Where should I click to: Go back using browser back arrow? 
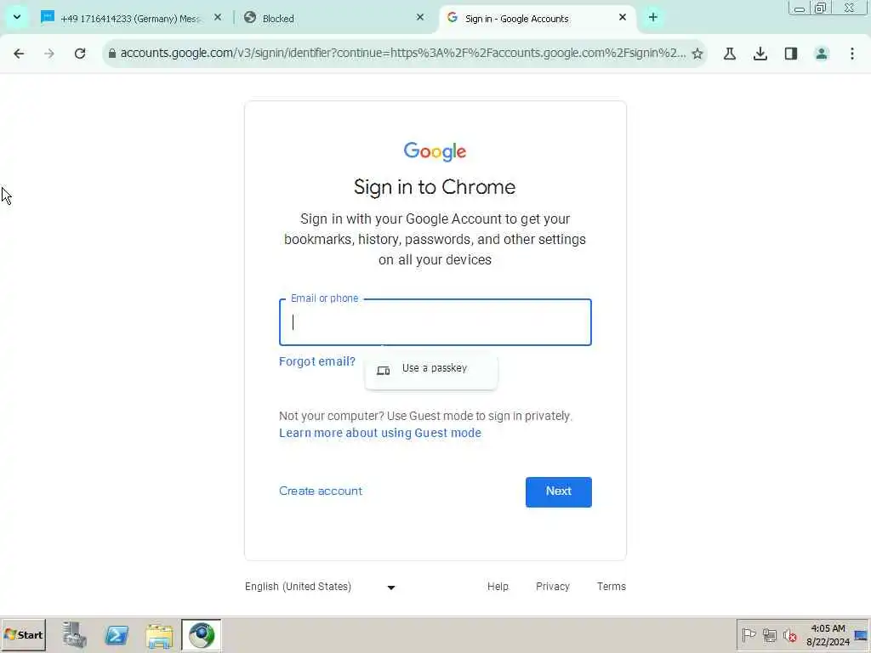point(19,54)
